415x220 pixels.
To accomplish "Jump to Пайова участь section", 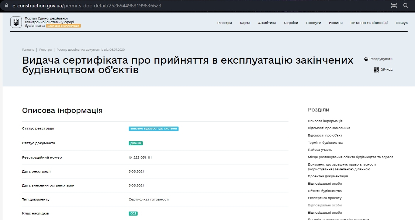I will pos(320,150).
